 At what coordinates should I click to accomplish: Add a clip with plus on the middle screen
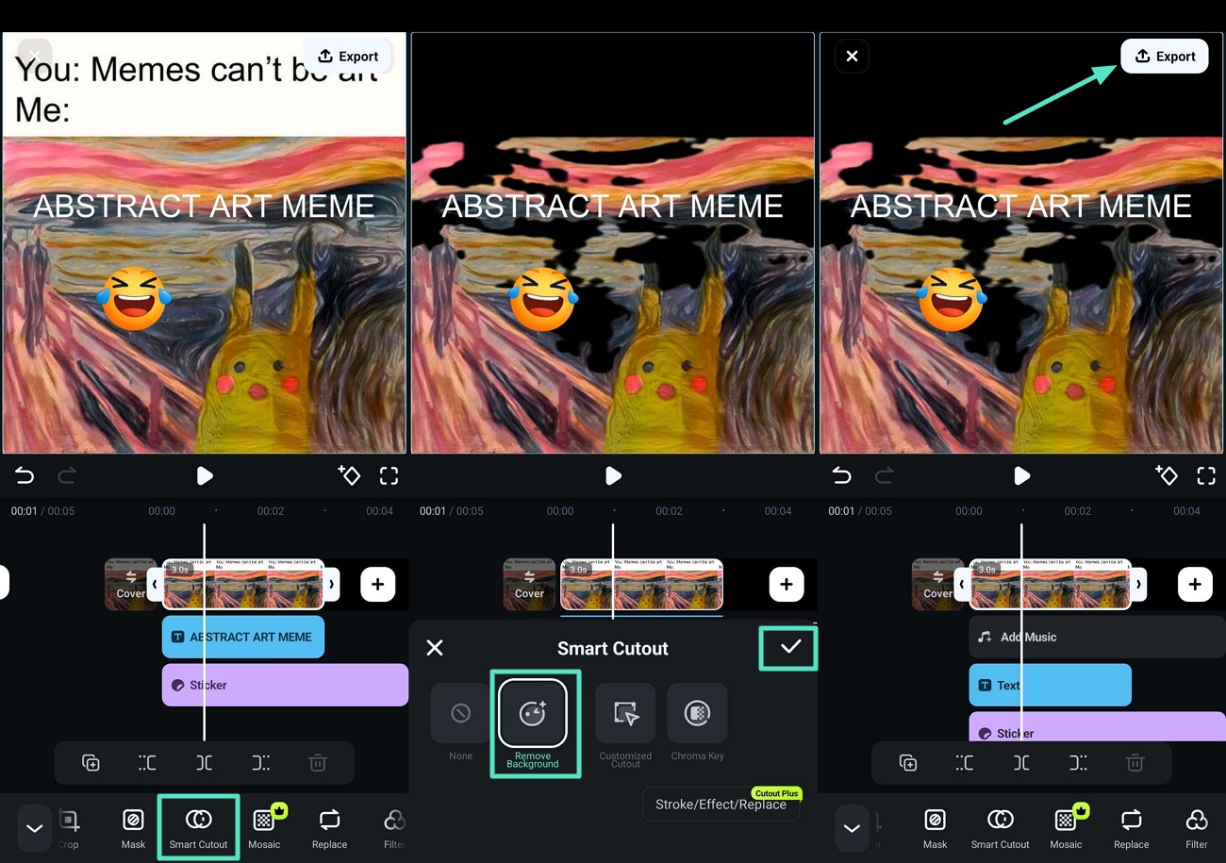[787, 585]
